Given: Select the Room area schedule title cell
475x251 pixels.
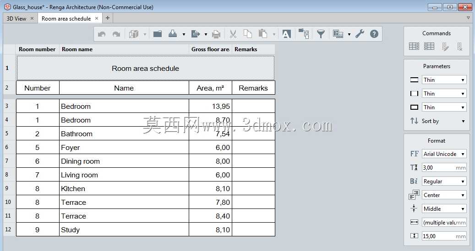Looking at the screenshot, I should pos(145,68).
